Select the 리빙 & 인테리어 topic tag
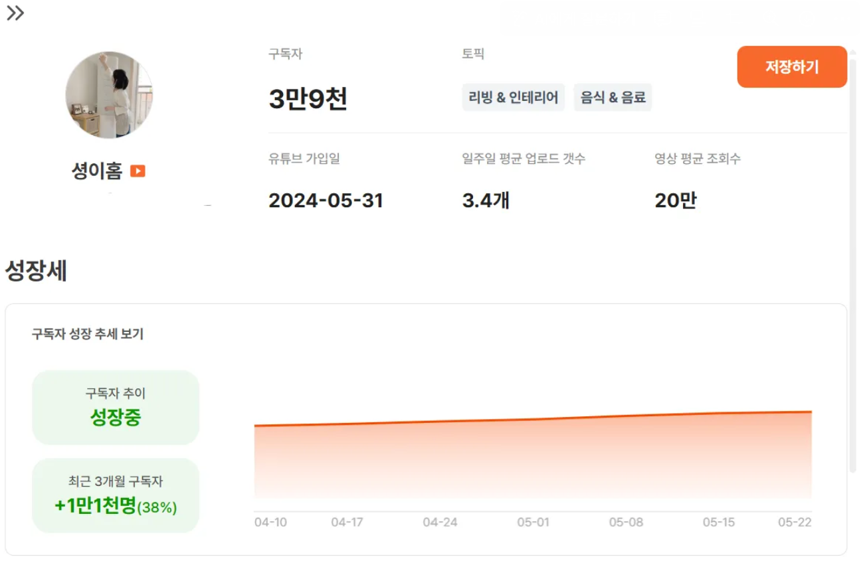 pos(514,98)
